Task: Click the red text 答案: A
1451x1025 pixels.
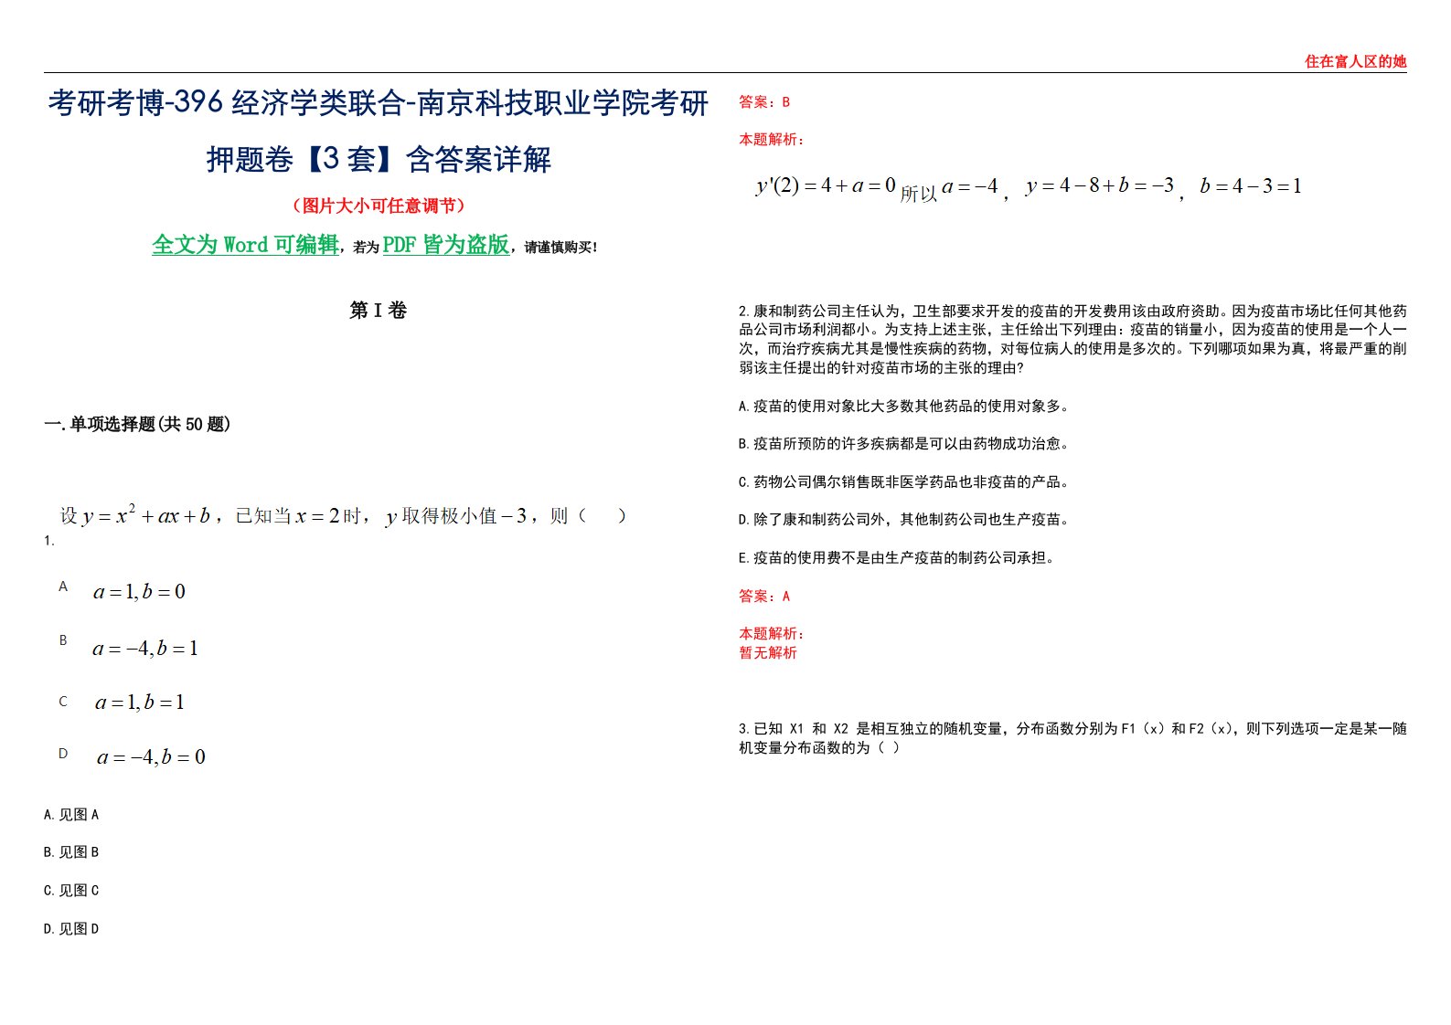Action: 764,597
